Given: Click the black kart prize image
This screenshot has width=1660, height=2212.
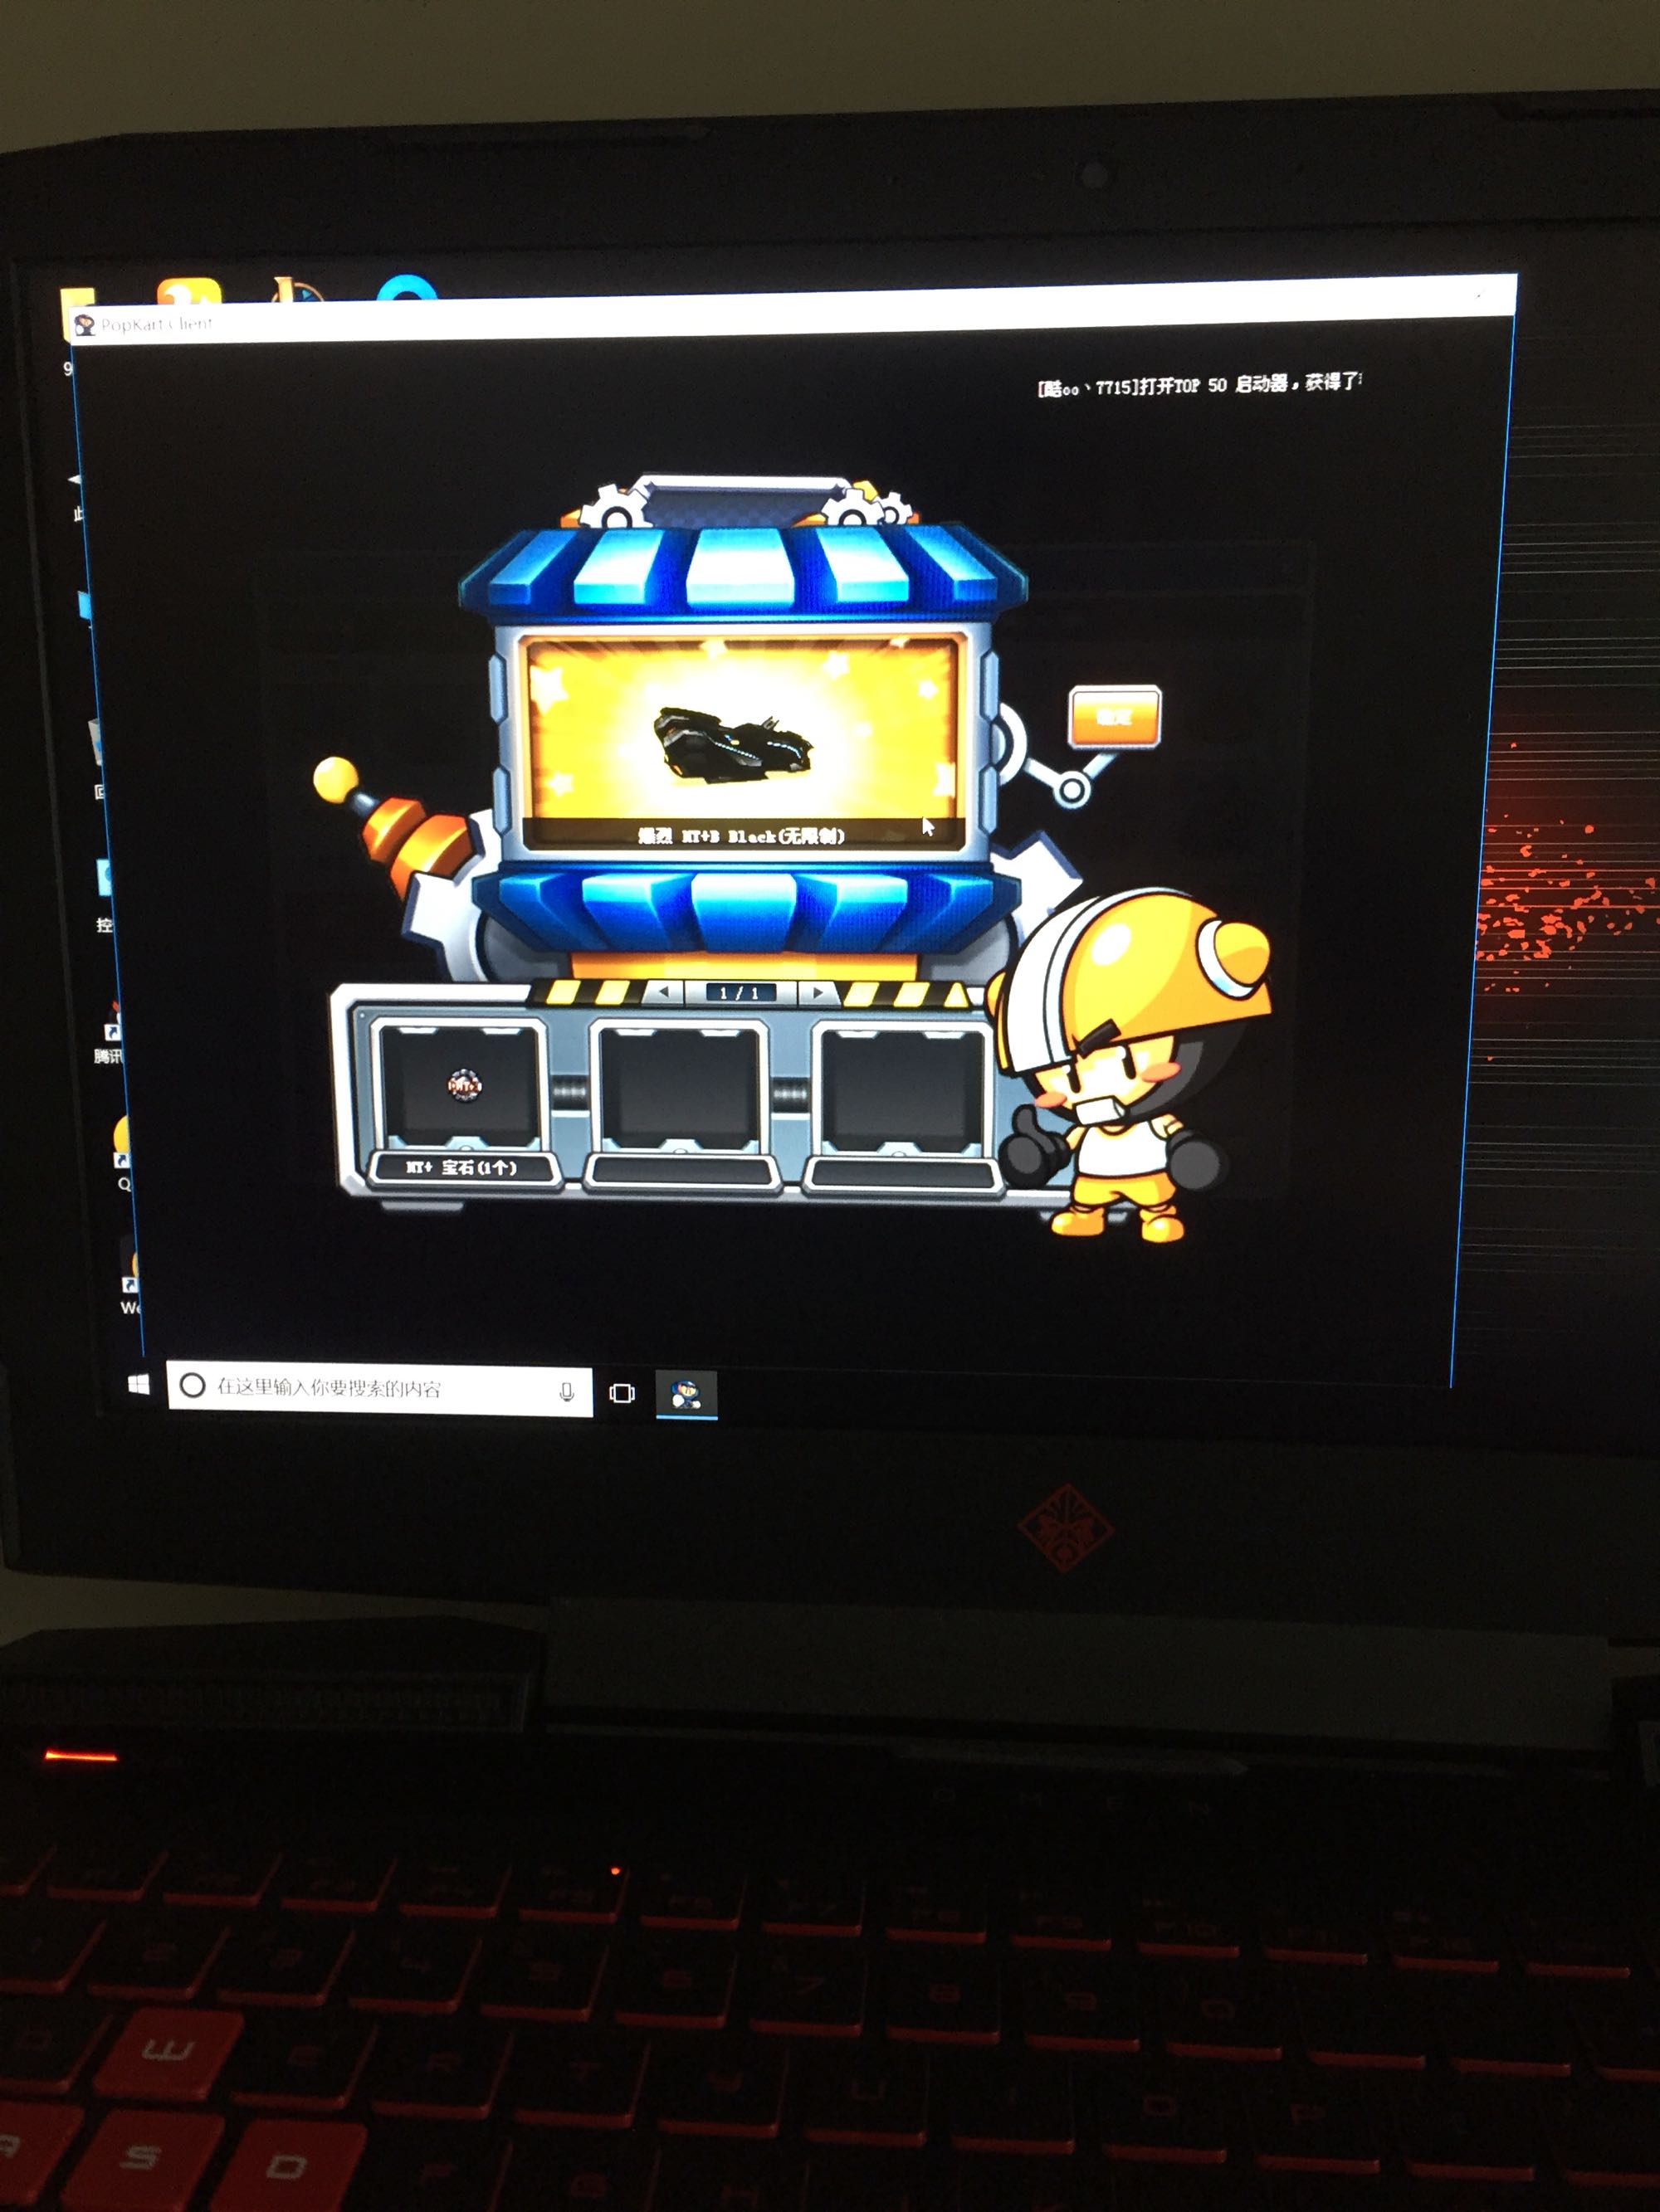Looking at the screenshot, I should (x=732, y=745).
